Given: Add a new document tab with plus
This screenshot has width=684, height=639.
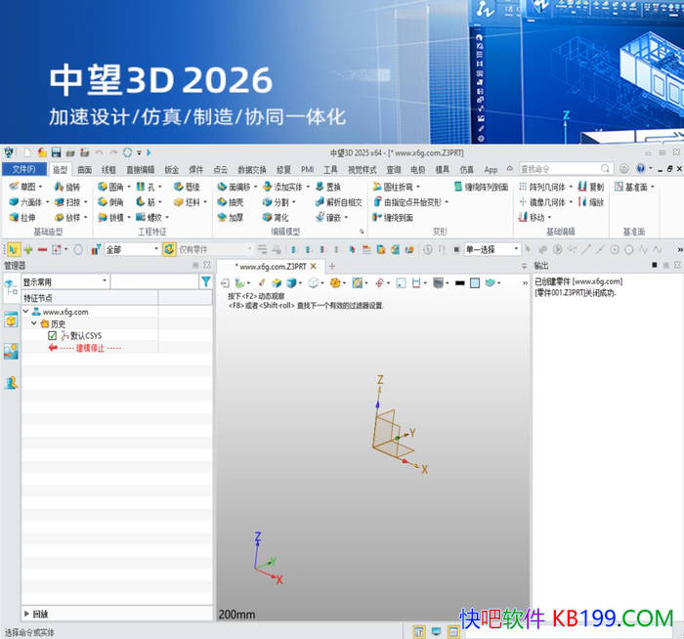Looking at the screenshot, I should pyautogui.click(x=332, y=266).
